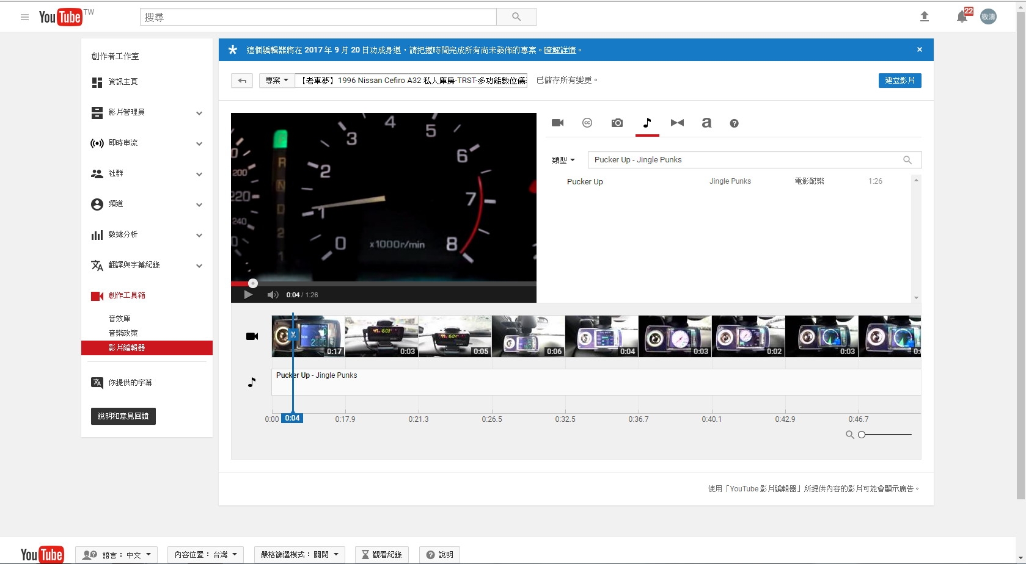
Task: Open the Creative Commons videos tab
Action: (x=587, y=123)
